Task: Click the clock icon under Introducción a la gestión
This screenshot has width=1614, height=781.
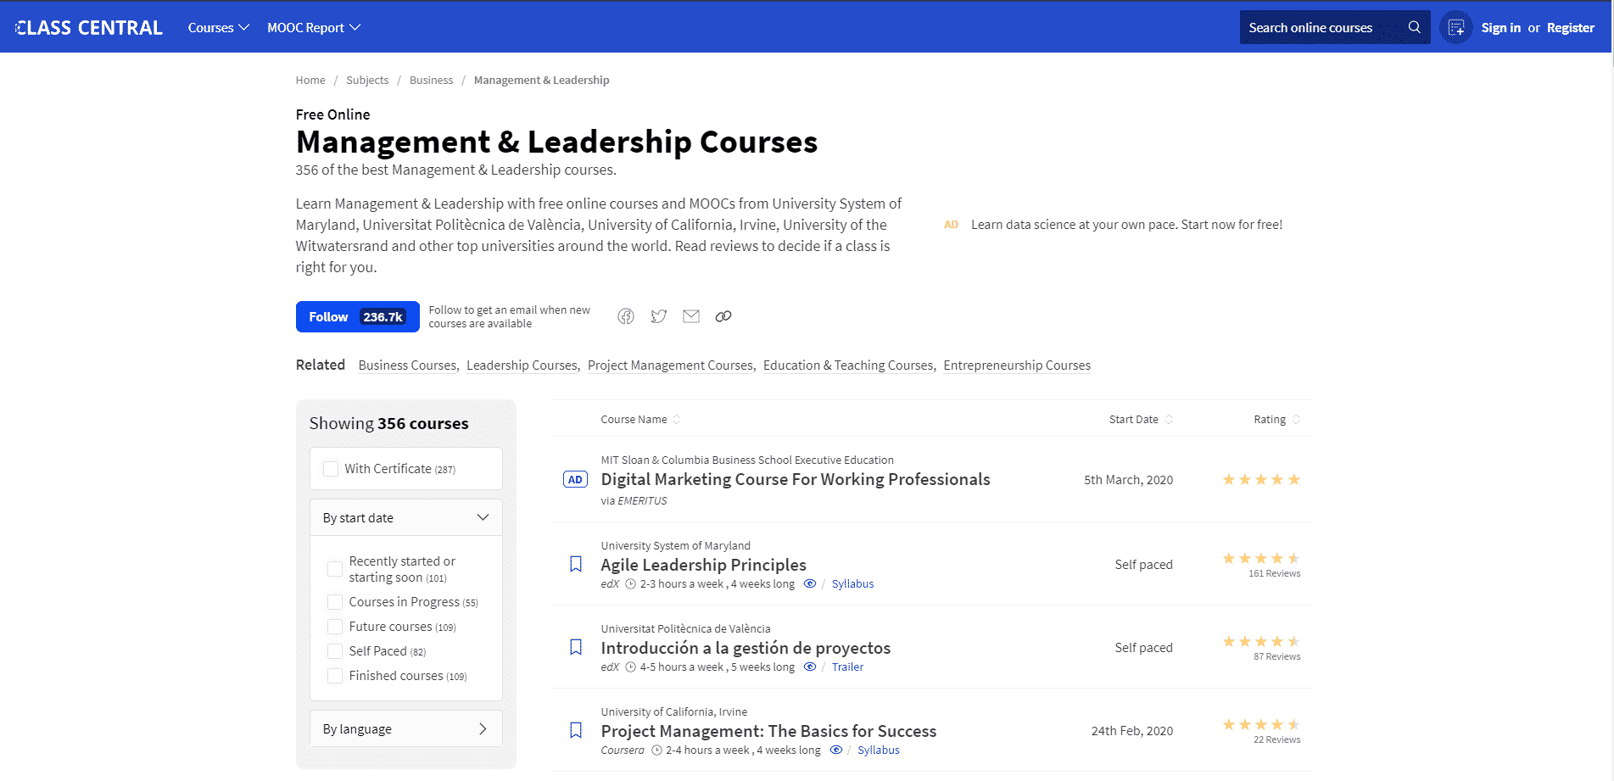Action: pos(630,667)
